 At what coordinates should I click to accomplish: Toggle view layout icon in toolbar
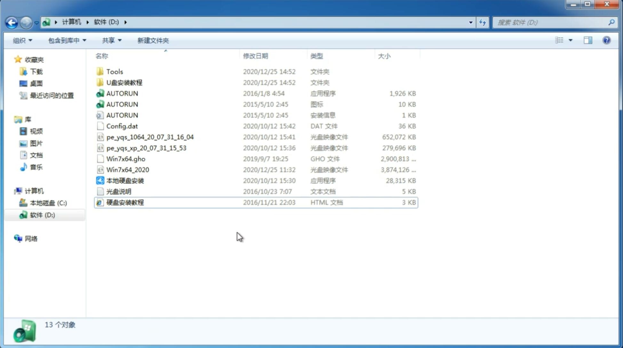(x=588, y=40)
